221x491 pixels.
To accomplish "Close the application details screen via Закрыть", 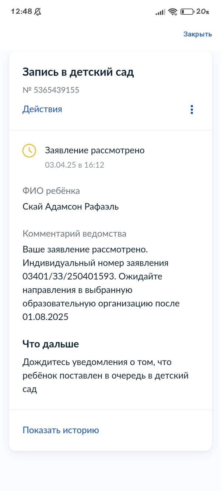I will (198, 34).
